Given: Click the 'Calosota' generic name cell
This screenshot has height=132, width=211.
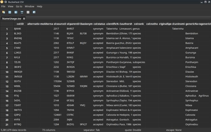Looking at the screenshot, I should [192, 115].
